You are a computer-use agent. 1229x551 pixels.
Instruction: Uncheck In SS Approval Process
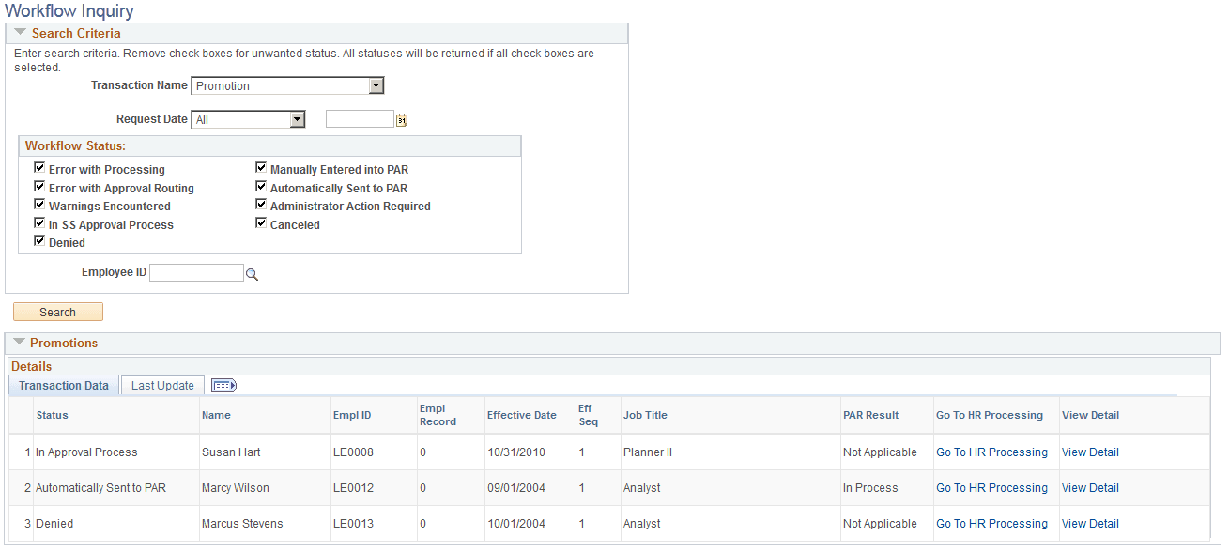point(39,222)
